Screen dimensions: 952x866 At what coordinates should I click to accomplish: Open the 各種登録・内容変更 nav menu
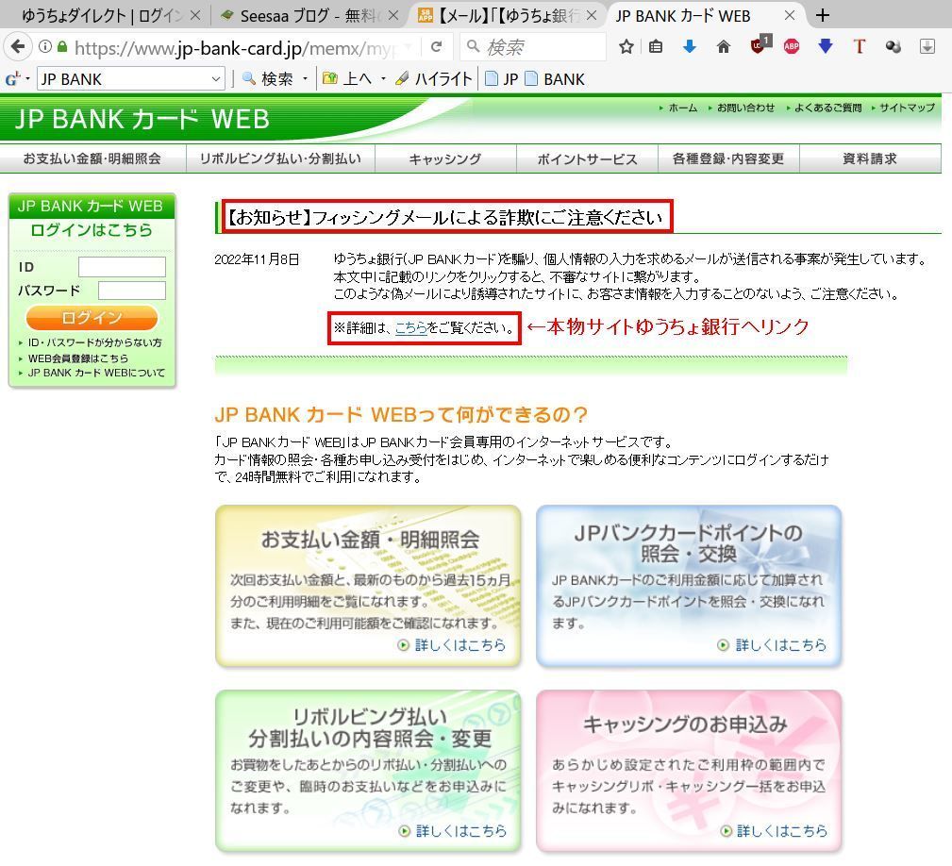(x=728, y=159)
